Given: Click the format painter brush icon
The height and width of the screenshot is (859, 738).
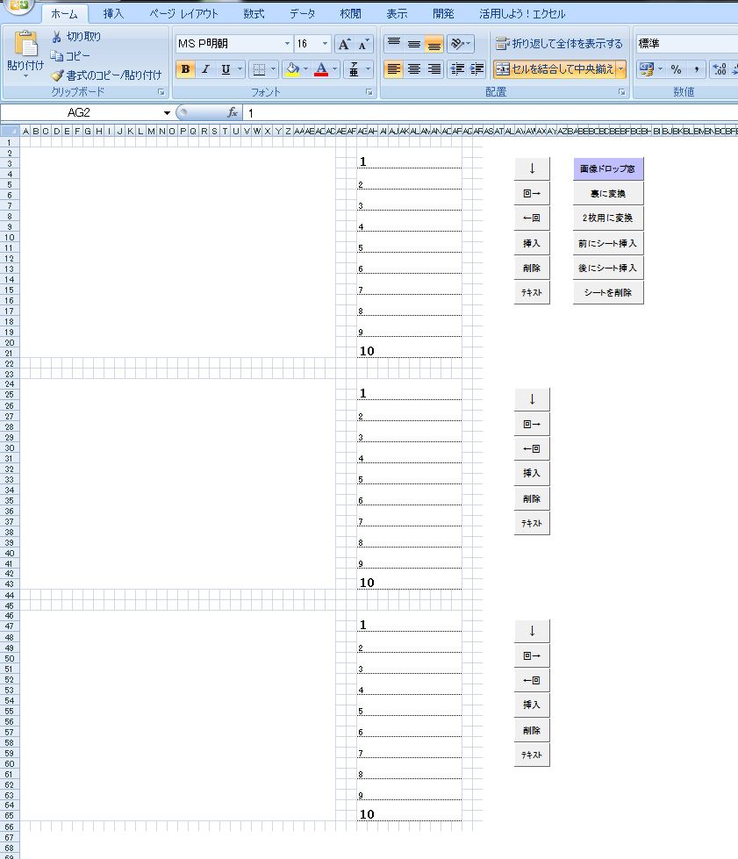Looking at the screenshot, I should point(57,75).
